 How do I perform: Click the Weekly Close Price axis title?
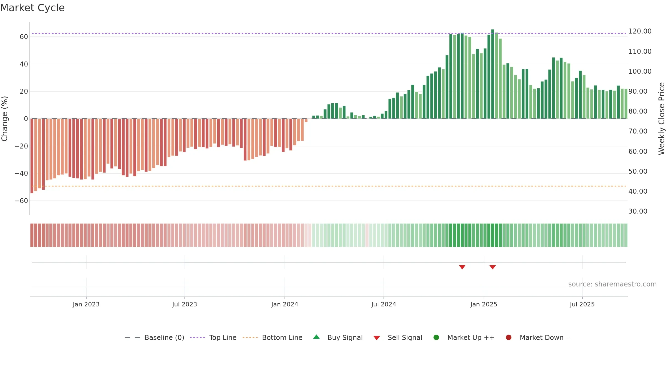[x=662, y=119]
